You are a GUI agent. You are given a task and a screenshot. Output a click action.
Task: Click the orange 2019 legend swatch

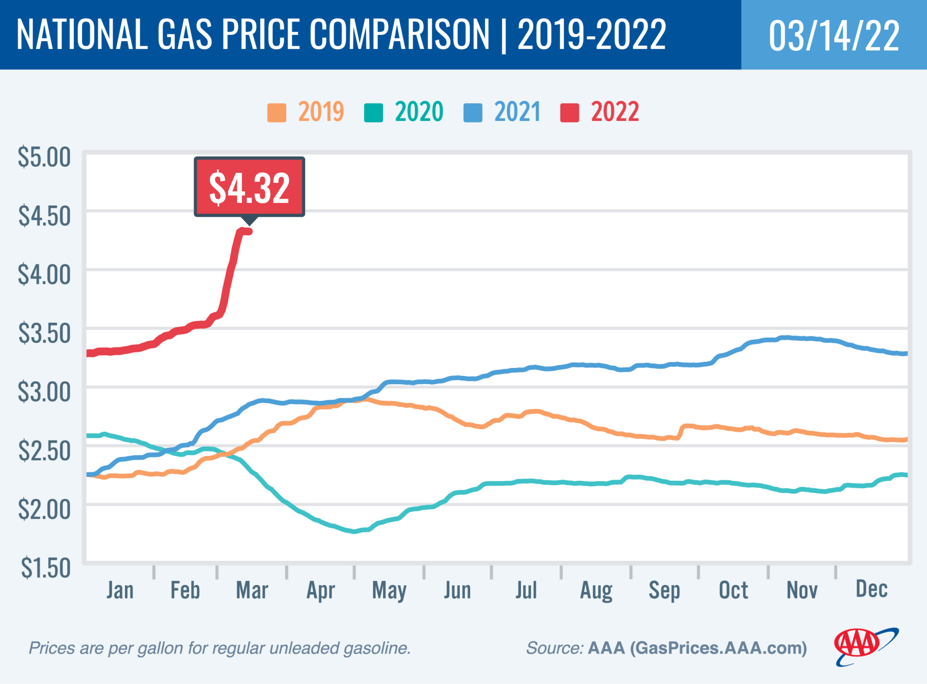click(277, 113)
